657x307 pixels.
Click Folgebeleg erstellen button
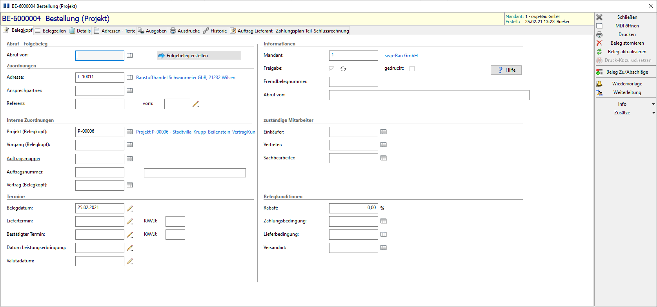[198, 56]
